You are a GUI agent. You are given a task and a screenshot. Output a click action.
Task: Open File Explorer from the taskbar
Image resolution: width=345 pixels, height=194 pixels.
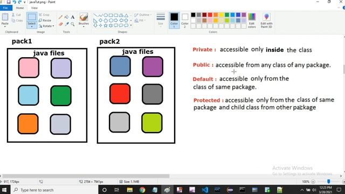(x=129, y=190)
